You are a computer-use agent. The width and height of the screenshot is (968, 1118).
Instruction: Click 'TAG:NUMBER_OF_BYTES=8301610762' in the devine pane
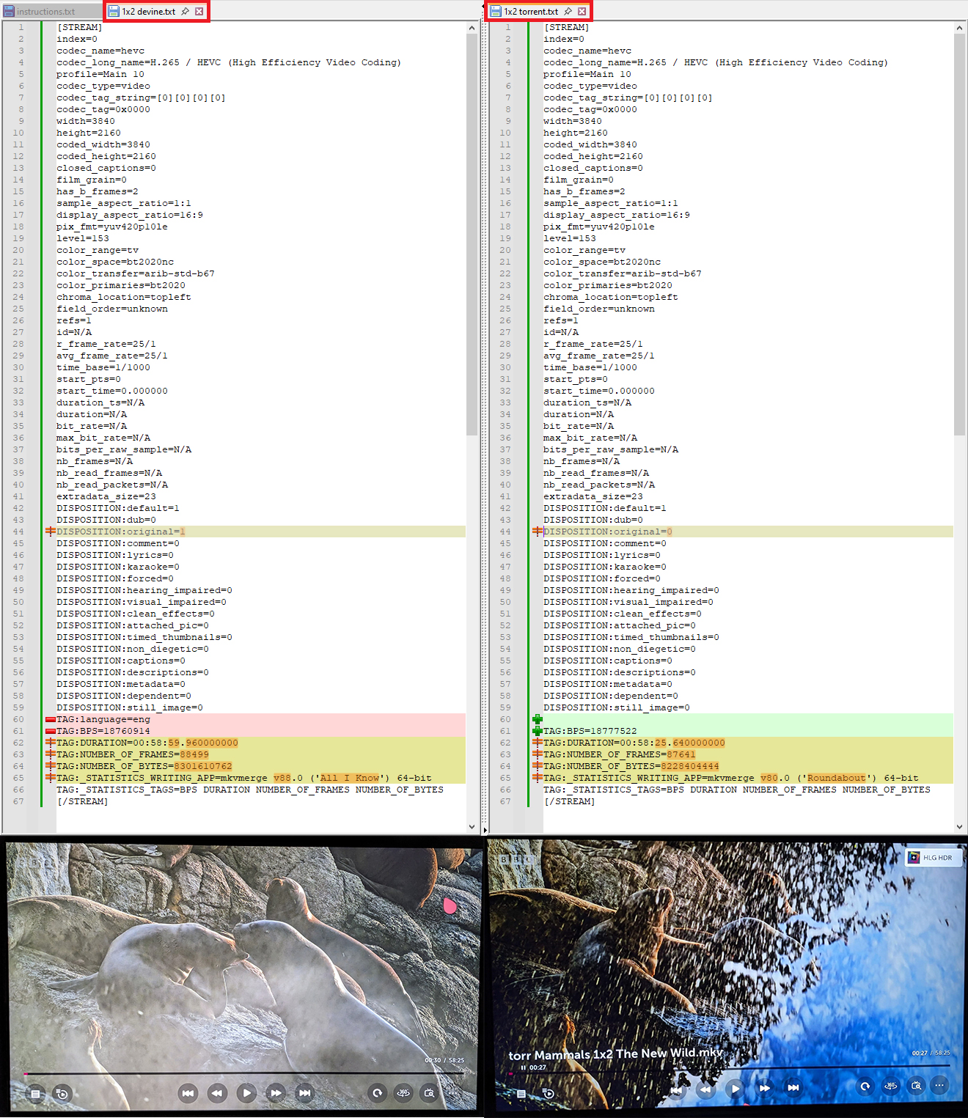(x=144, y=766)
